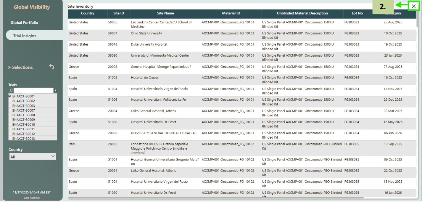Switch to Trial Insights tab
This screenshot has height=202, width=422.
[25, 36]
